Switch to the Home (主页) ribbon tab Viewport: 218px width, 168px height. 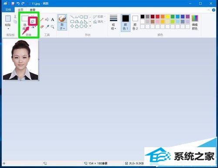[x=20, y=10]
